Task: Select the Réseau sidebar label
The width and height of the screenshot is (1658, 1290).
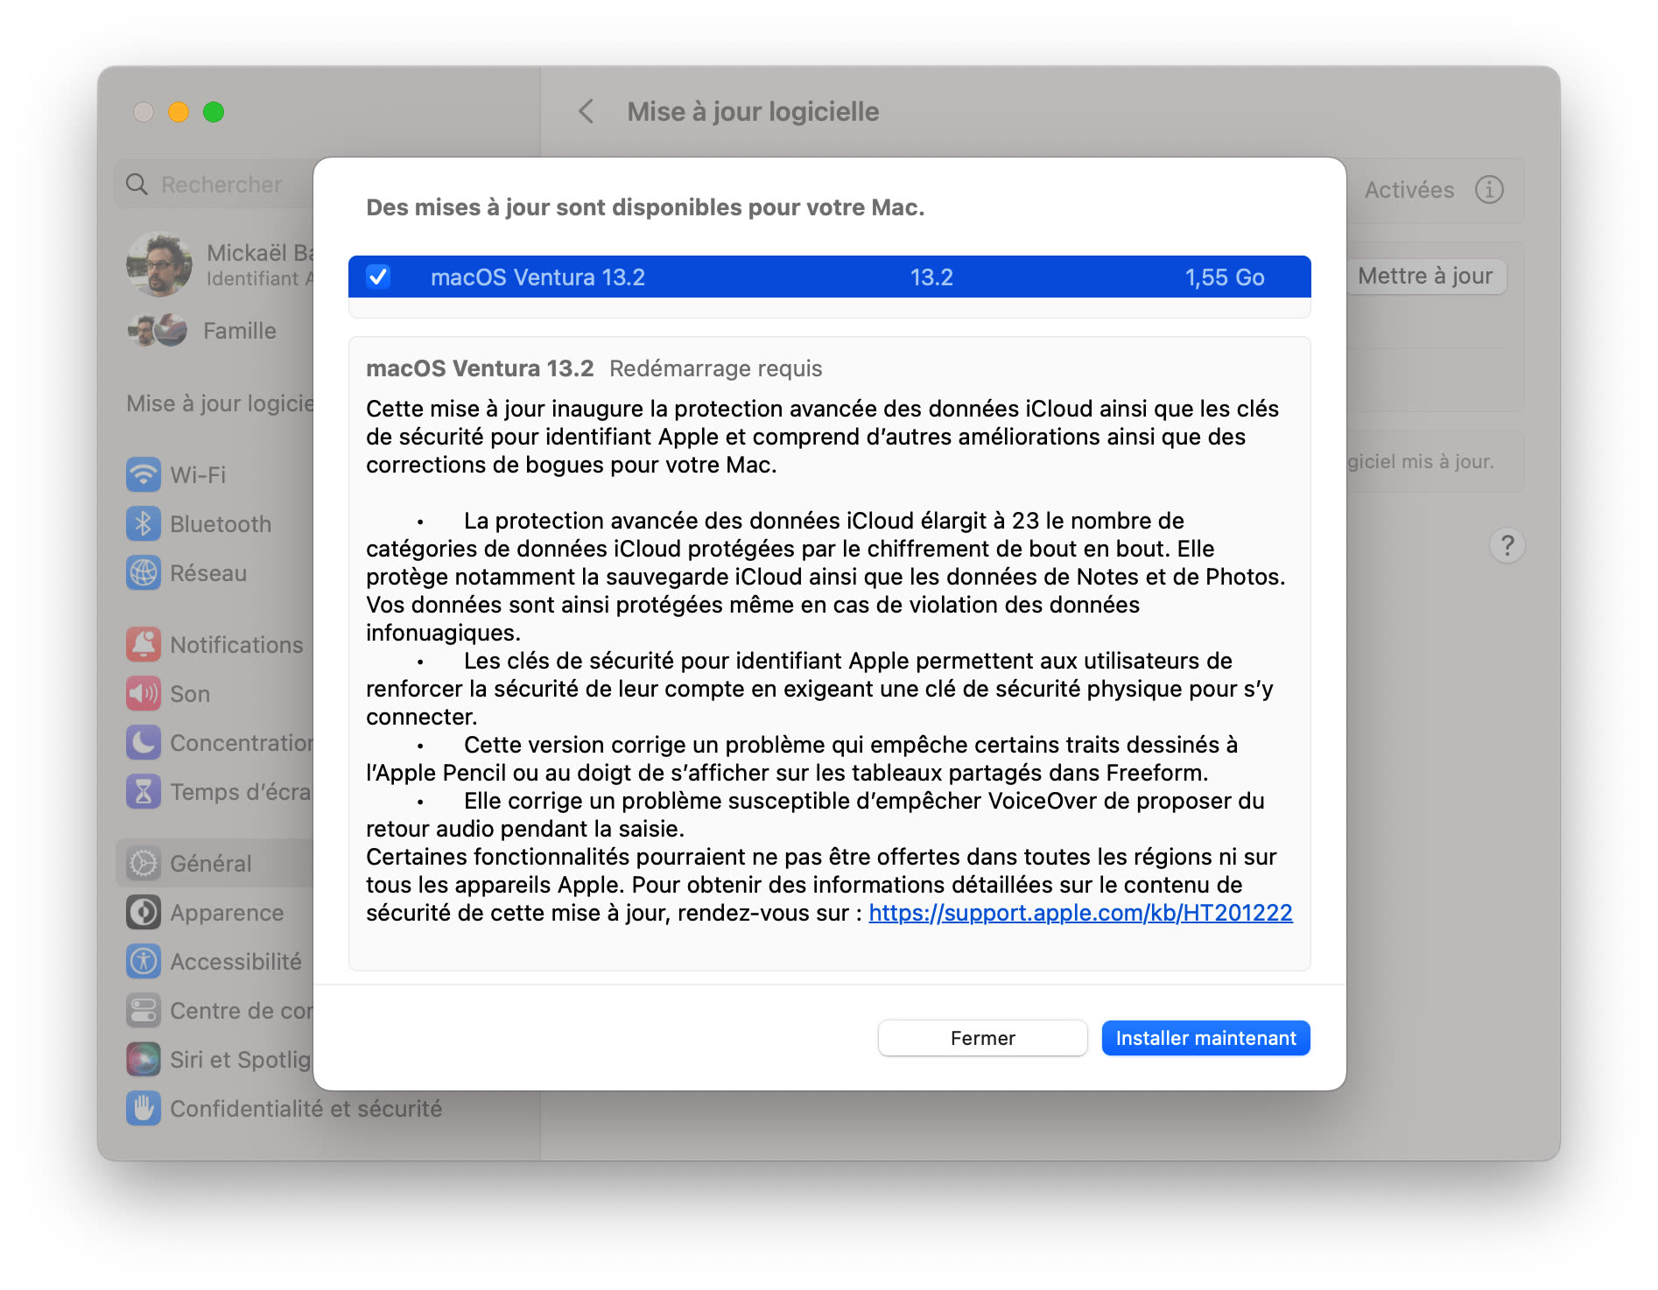Action: (x=208, y=572)
